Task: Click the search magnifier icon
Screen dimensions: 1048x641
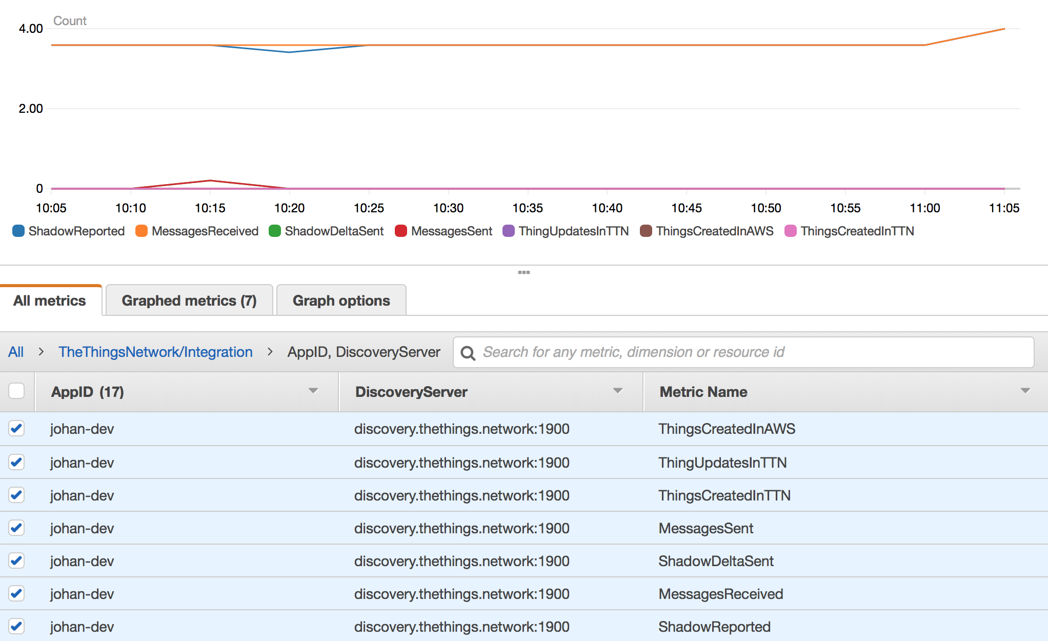Action: 468,353
